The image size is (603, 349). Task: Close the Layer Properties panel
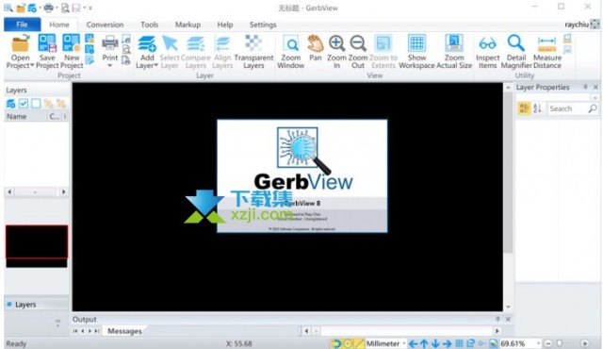[x=595, y=87]
